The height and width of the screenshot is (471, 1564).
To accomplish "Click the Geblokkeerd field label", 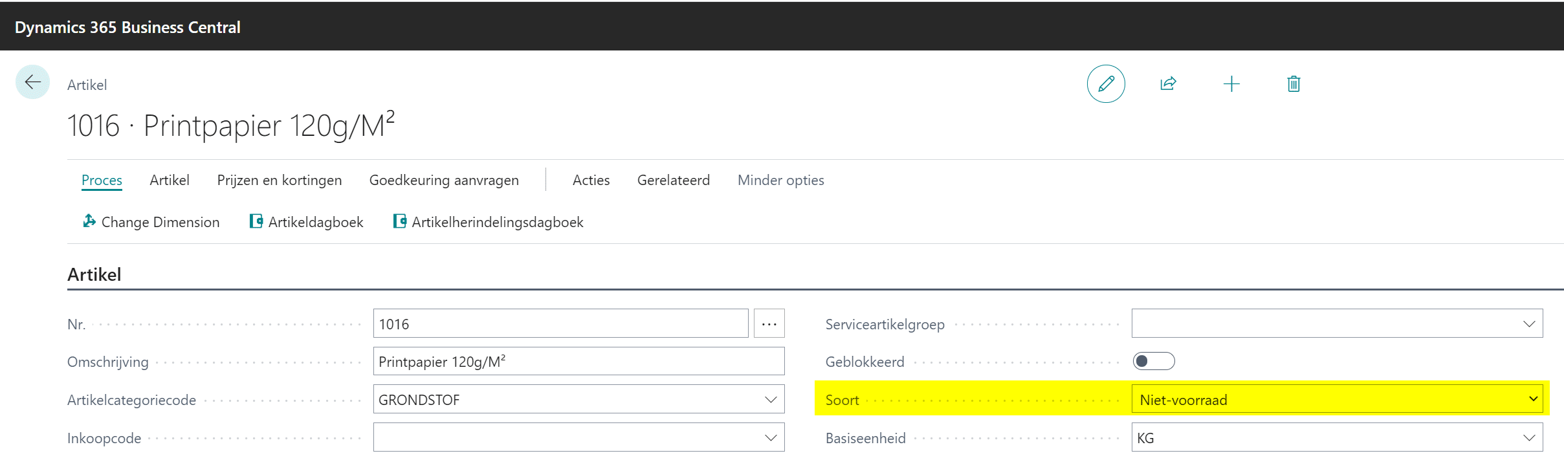I will click(865, 362).
